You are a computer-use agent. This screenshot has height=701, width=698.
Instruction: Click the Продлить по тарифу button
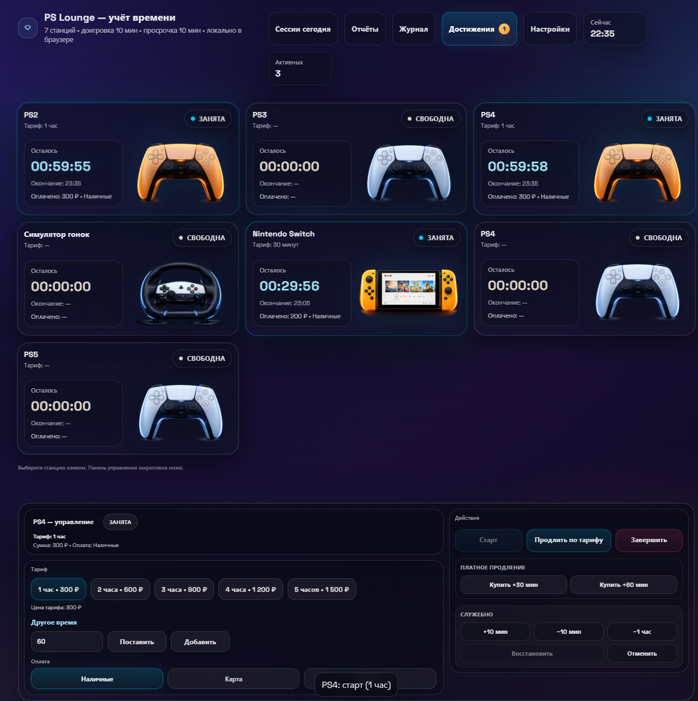pyautogui.click(x=569, y=540)
